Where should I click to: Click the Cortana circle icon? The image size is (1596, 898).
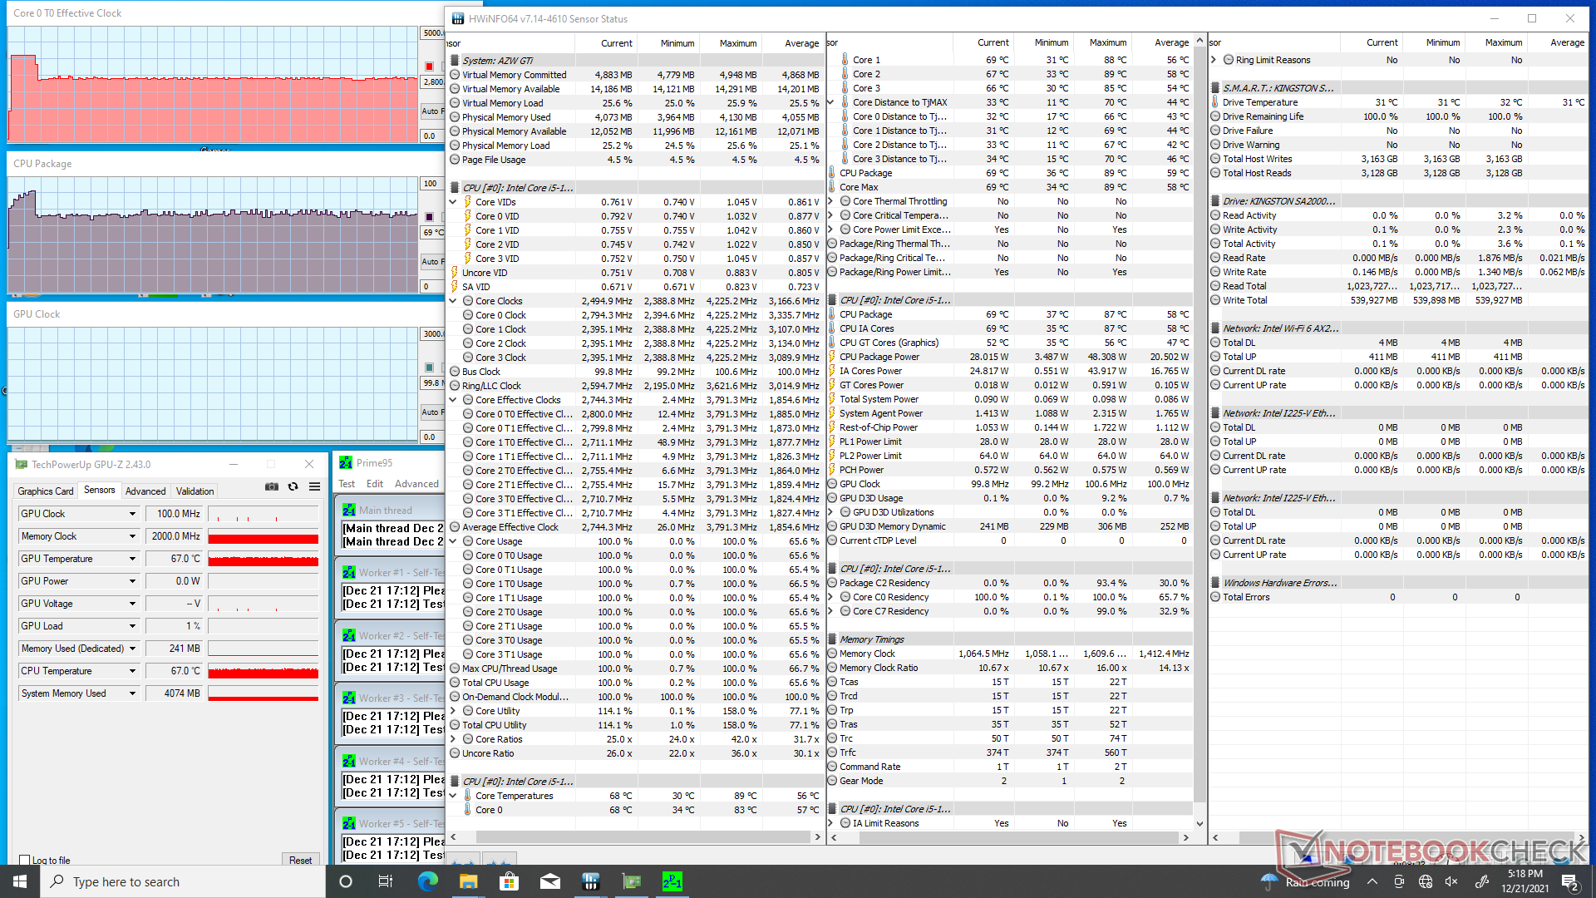tap(346, 881)
